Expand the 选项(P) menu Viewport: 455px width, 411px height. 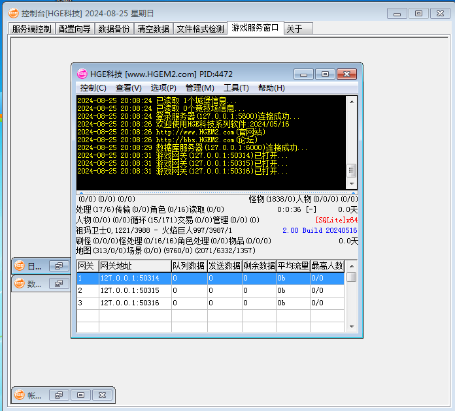(163, 88)
